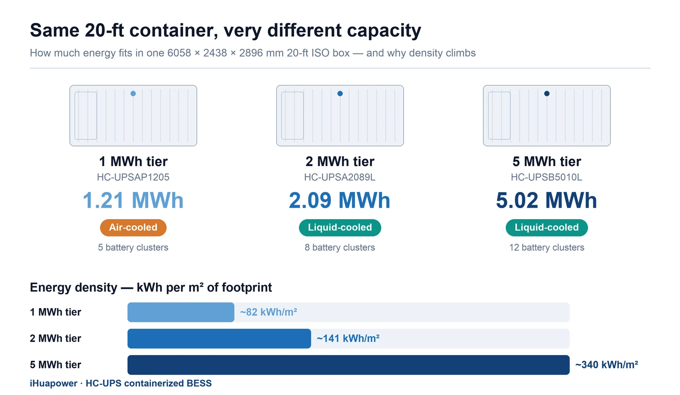Click '12 battery clusters' text

coord(547,248)
